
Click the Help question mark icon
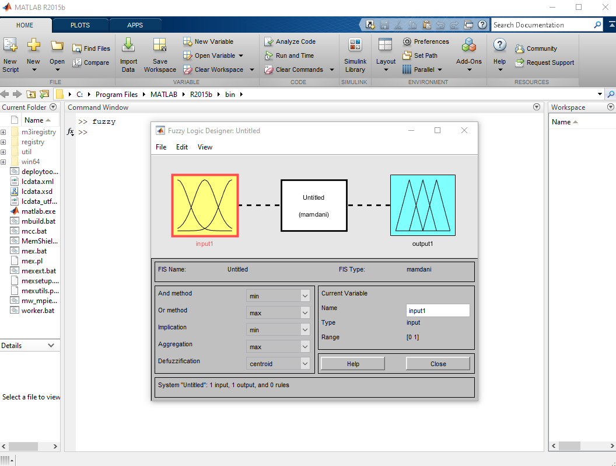499,45
